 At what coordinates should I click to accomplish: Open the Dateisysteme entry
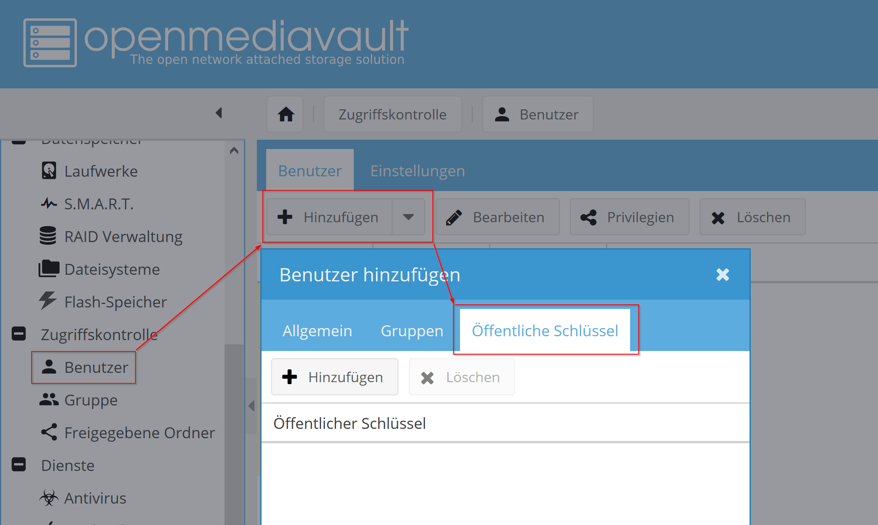tap(112, 269)
